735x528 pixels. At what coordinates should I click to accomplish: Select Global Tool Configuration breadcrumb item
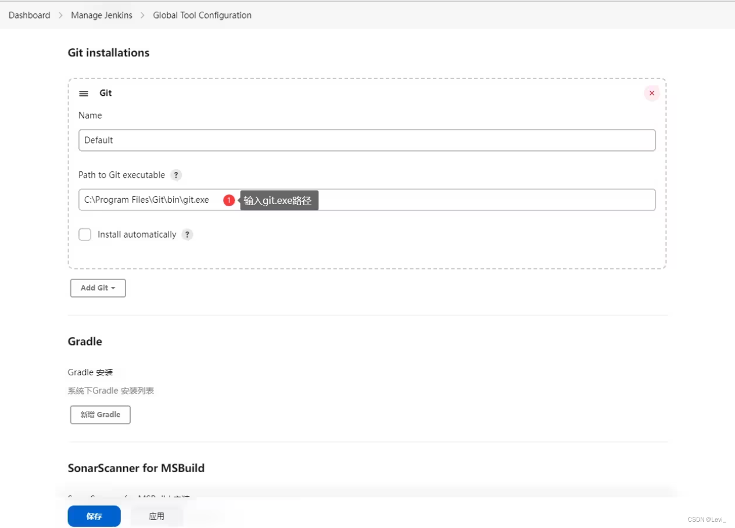[202, 15]
